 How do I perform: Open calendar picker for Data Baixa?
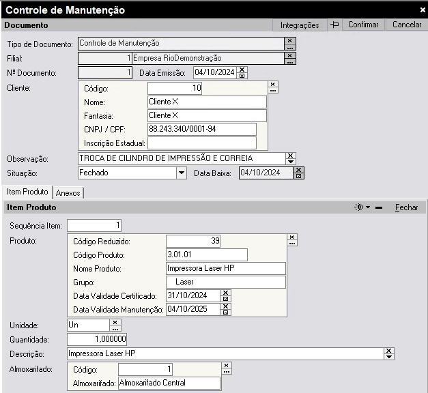click(298, 176)
